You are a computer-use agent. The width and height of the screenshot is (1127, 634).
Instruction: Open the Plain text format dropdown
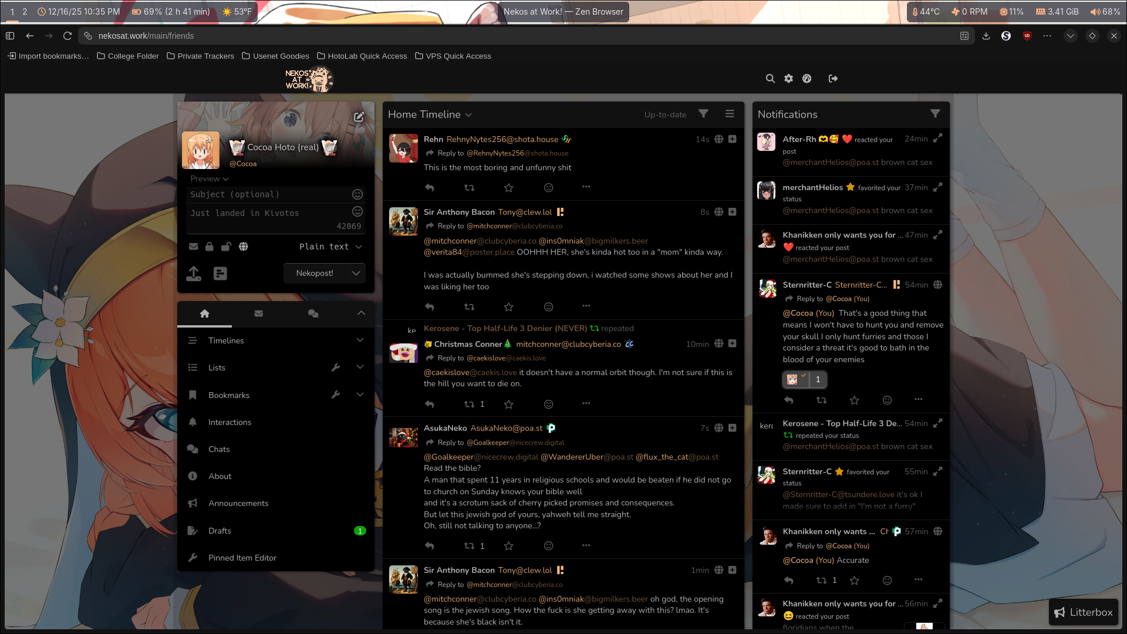(330, 247)
